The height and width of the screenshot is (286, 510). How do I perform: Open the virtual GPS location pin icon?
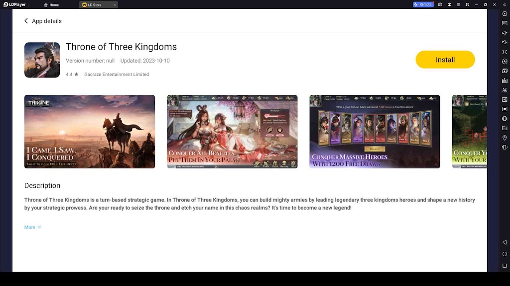[x=505, y=138]
